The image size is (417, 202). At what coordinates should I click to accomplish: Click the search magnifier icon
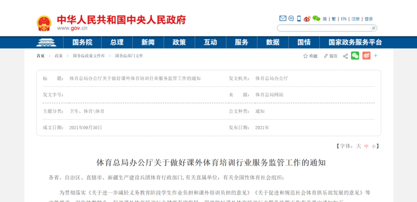click(x=373, y=28)
